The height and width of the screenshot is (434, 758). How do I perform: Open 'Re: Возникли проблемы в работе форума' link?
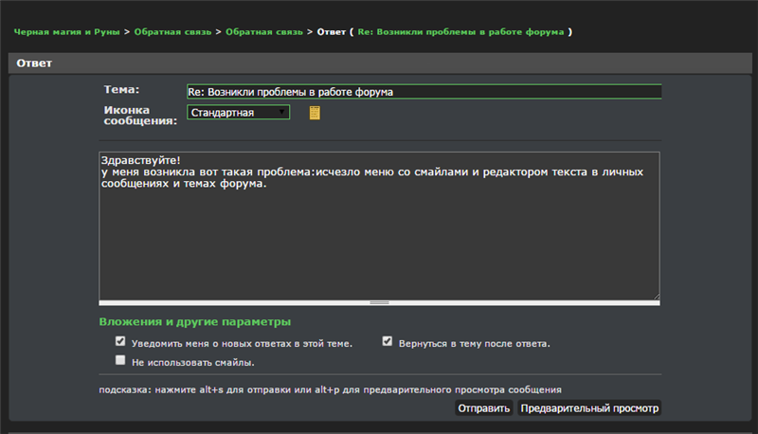point(460,32)
